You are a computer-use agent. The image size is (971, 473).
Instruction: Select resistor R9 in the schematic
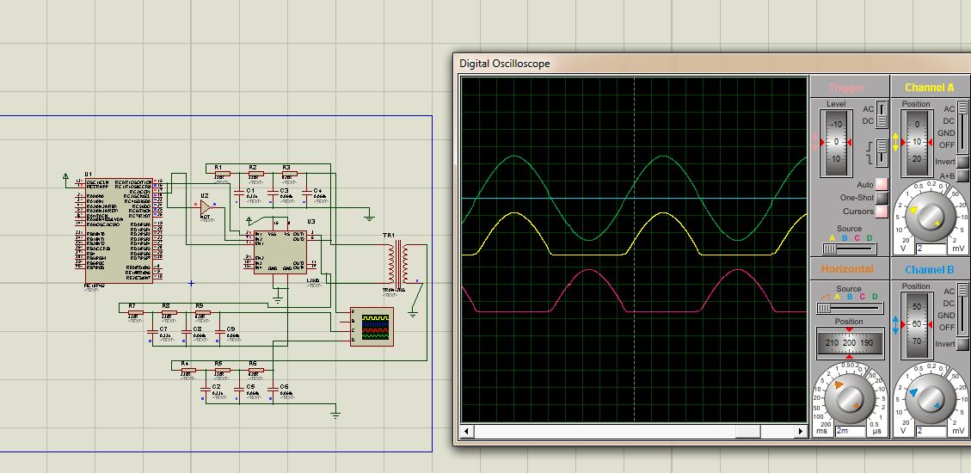click(x=202, y=313)
